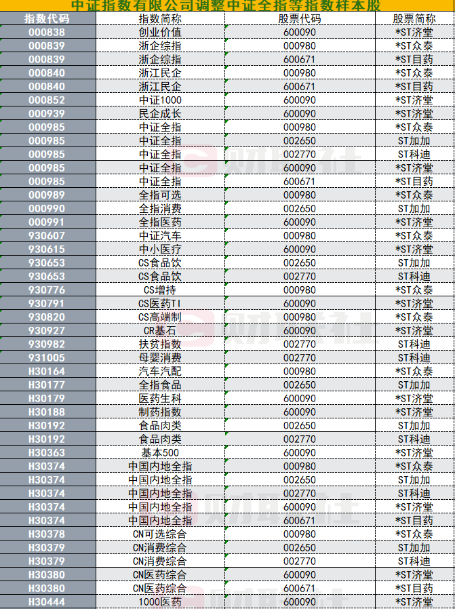Screen dimensions: 455x609
Task: Click index code cell 930615
Action: coord(47,250)
